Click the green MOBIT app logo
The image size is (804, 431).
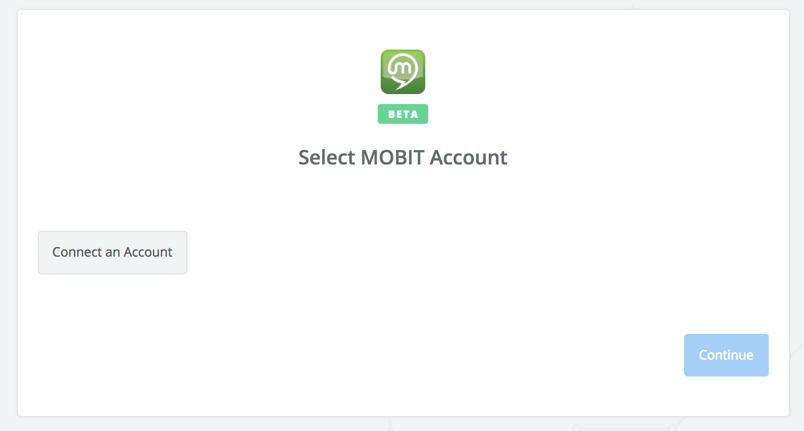pos(402,72)
